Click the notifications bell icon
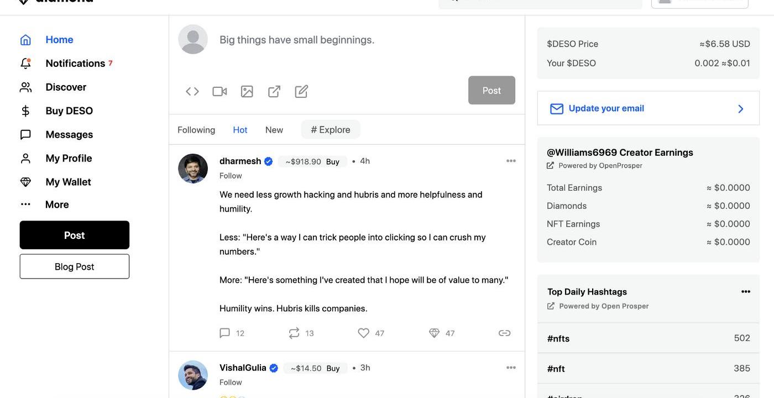Screen dimensions: 774x398 point(25,63)
